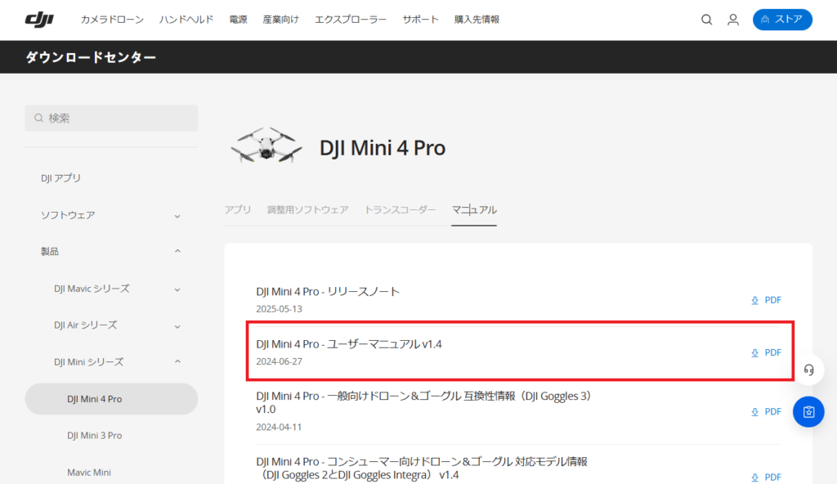Open the blue floating feedback button

pos(808,412)
